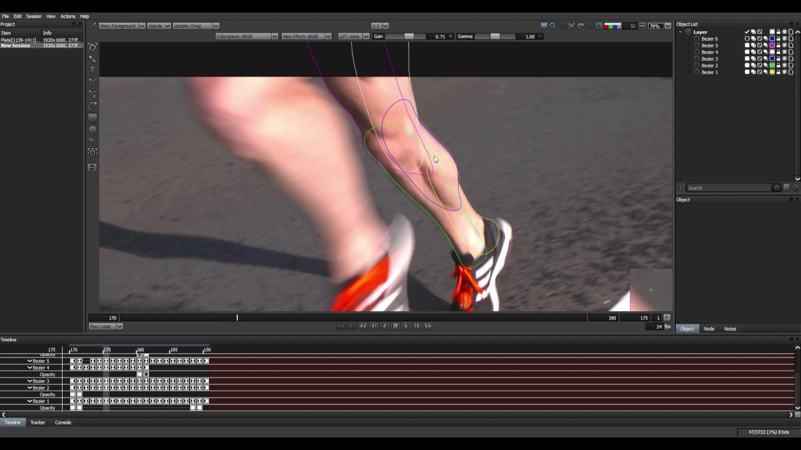
Task: Open the 1:1 ratio dropdown
Action: tap(380, 26)
